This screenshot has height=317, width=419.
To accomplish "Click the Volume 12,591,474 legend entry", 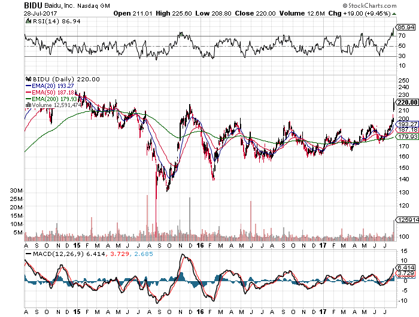I will click(56, 105).
